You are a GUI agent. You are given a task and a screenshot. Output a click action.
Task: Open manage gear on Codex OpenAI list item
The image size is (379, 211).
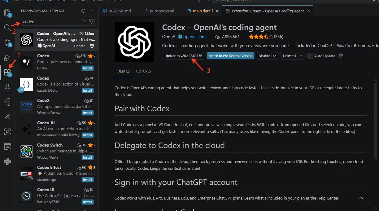pos(92,46)
